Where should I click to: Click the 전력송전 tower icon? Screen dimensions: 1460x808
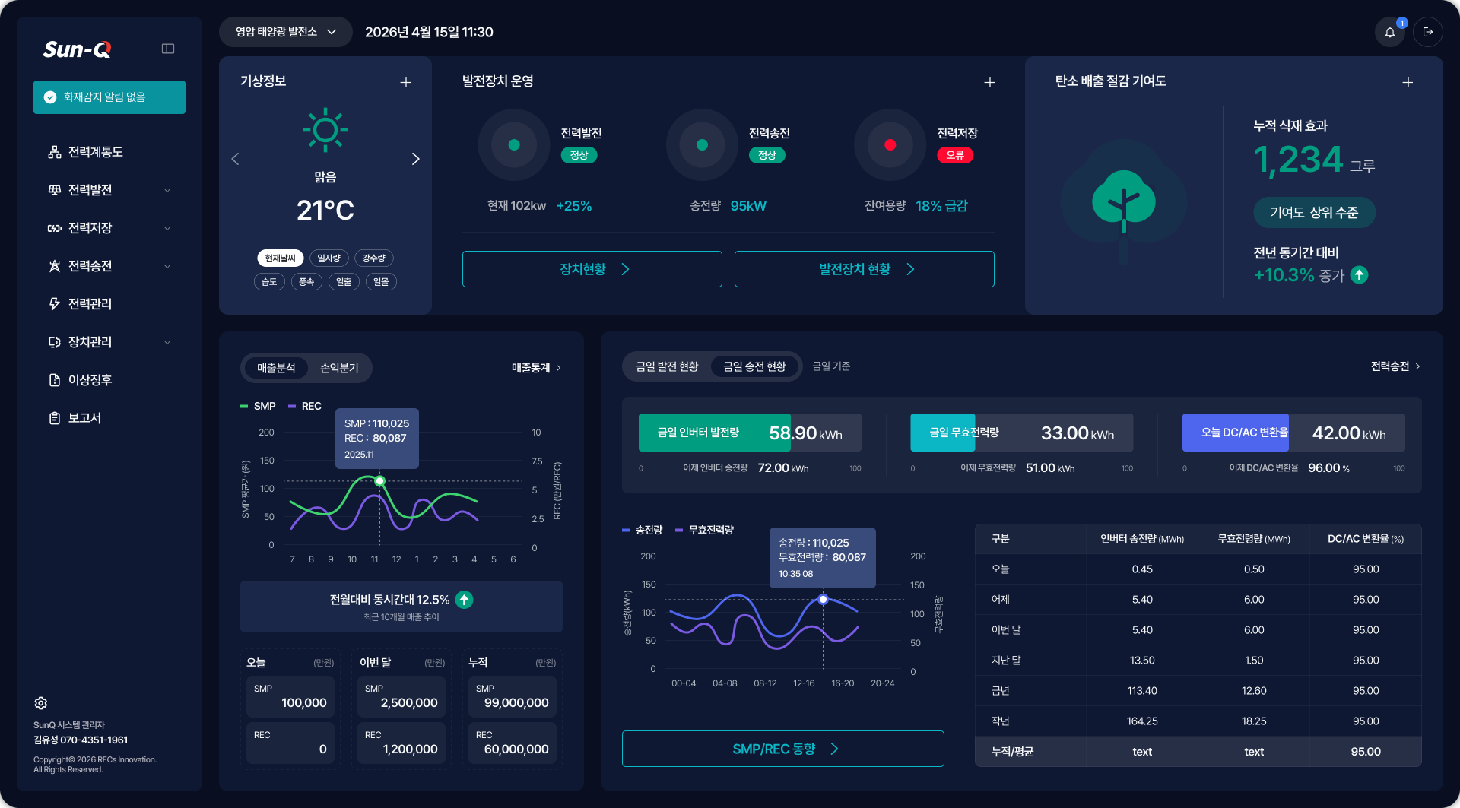[x=55, y=266]
